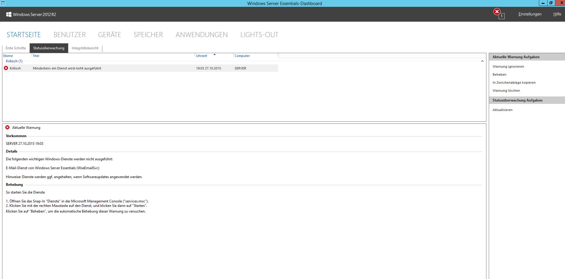The height and width of the screenshot is (279, 565).
Task: Minimize the dashboard window
Action: click(543, 3)
